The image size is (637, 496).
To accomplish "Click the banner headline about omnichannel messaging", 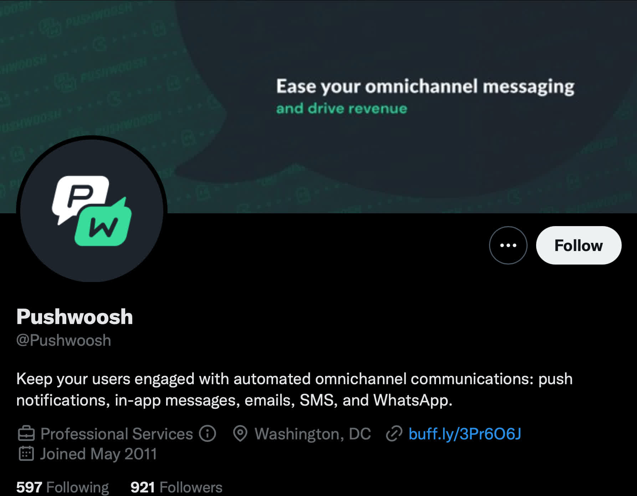I will coord(425,87).
